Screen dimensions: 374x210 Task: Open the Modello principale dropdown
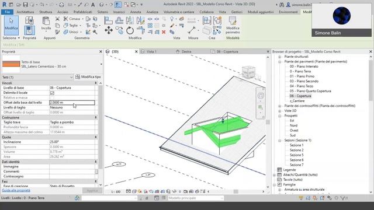196,198
